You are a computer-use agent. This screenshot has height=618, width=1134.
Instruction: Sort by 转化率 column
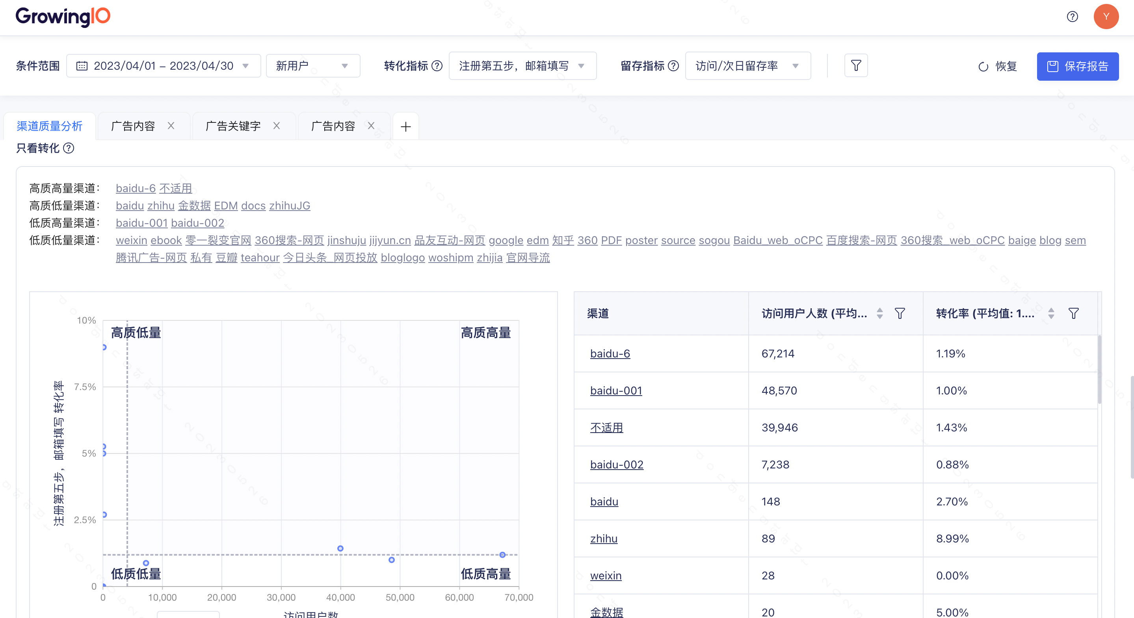tap(1051, 313)
